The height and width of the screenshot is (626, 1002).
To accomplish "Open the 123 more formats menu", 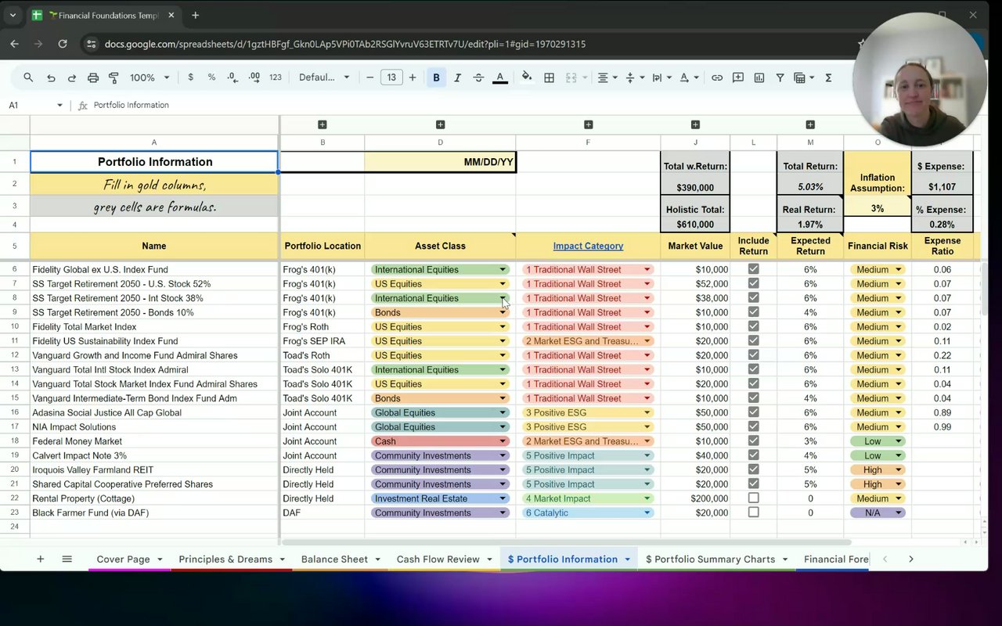I will click(x=275, y=77).
